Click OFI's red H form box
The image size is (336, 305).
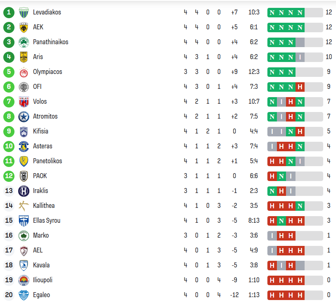300,87
